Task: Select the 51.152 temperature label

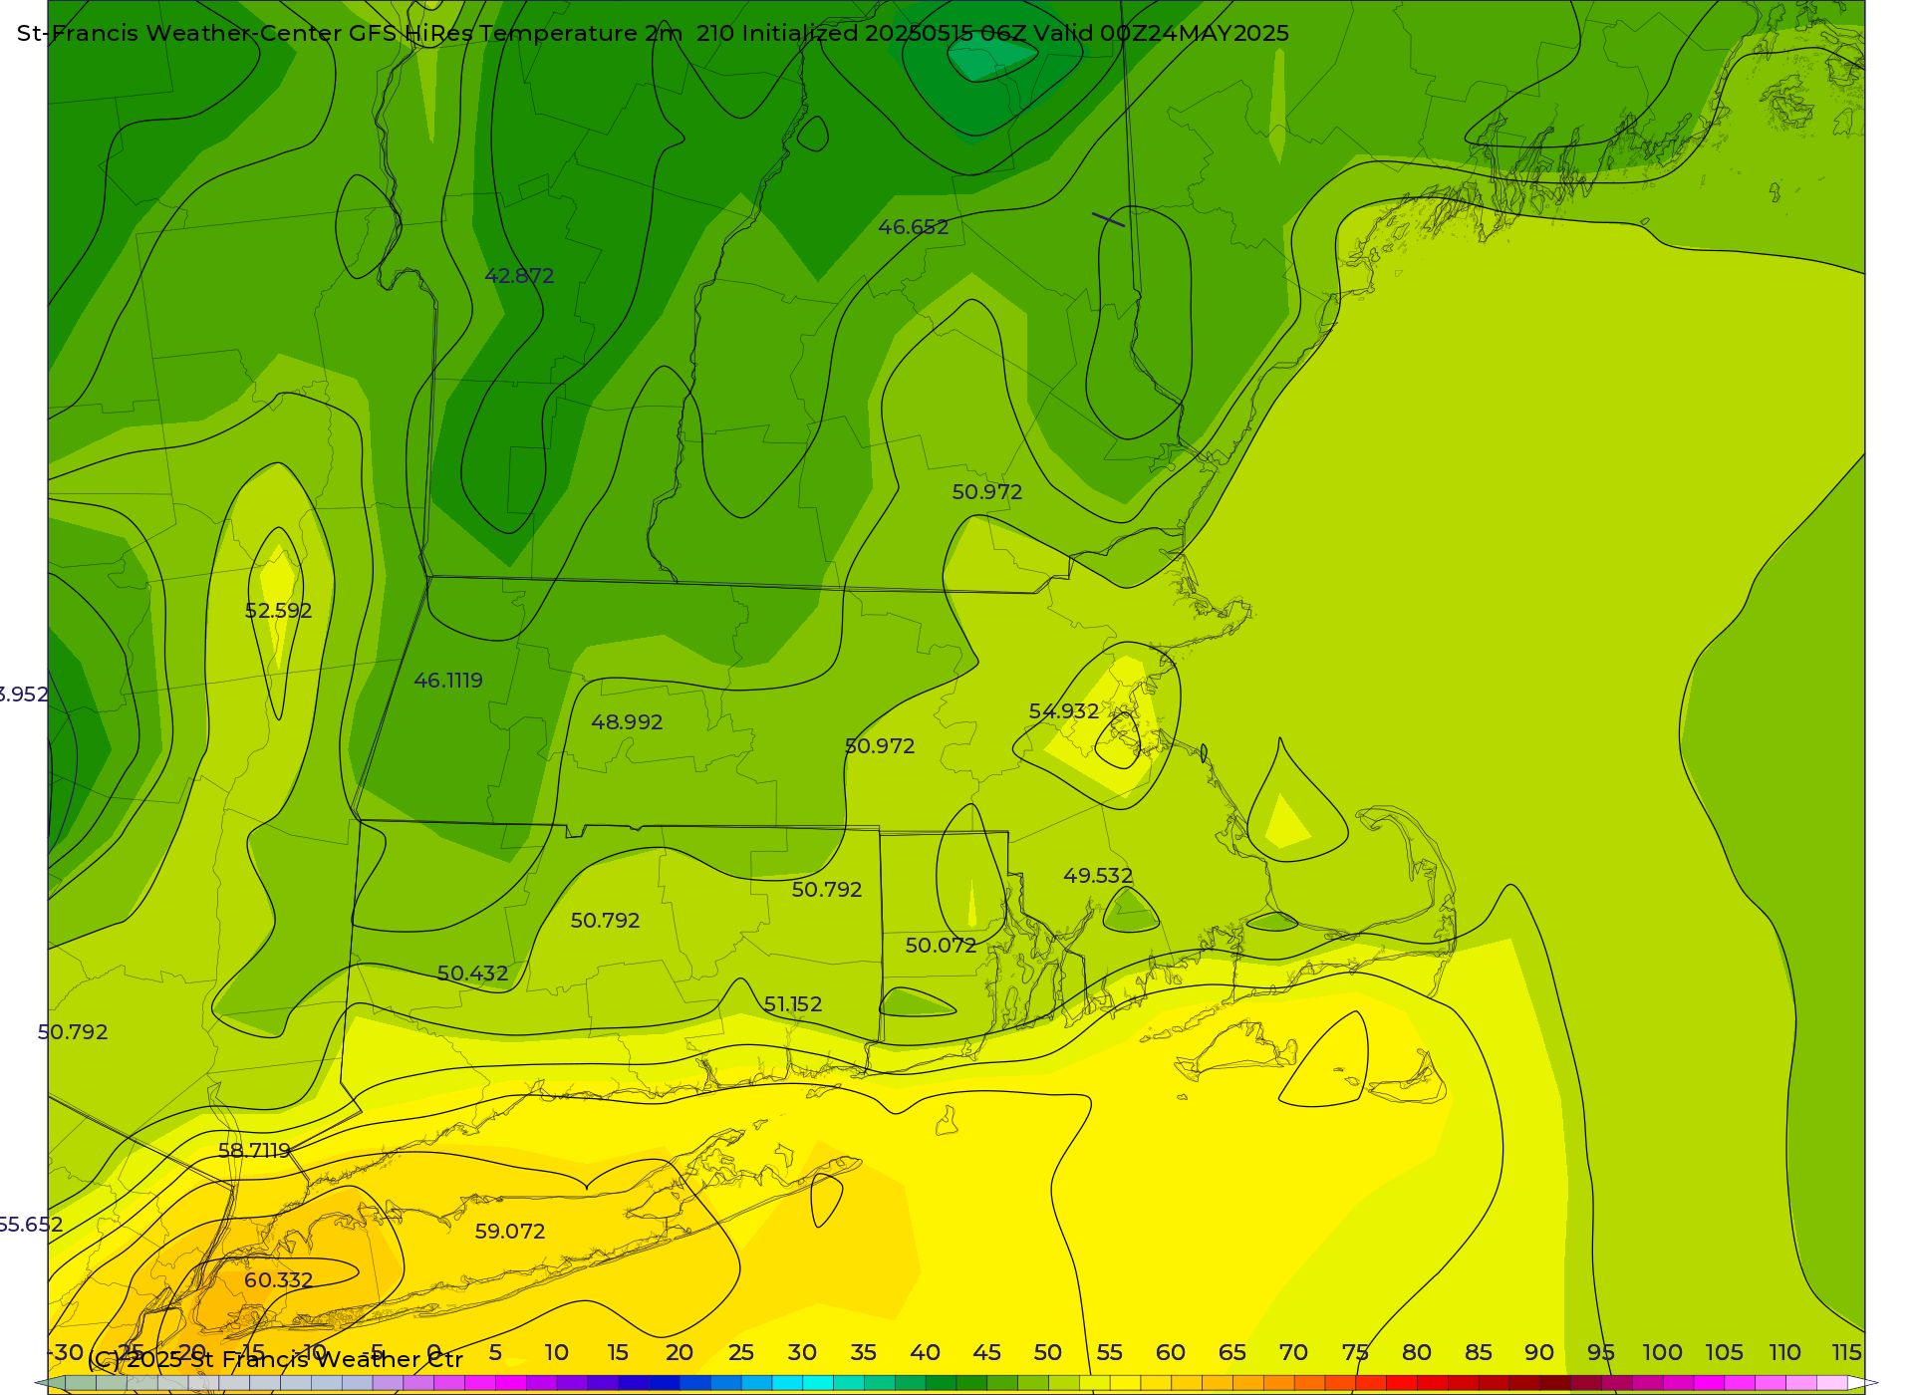Action: 793,1004
